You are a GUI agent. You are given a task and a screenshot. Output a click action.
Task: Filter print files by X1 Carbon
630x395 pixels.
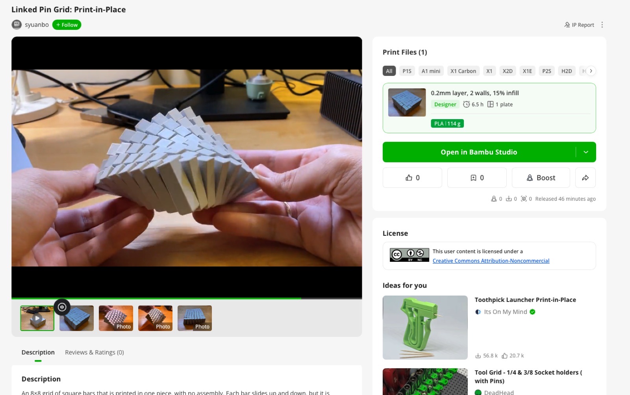(x=463, y=71)
